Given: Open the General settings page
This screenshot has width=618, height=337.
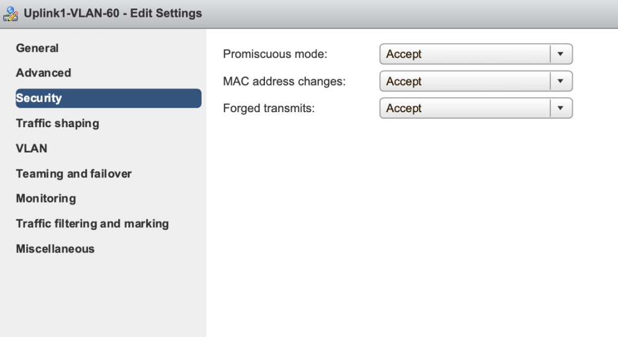Looking at the screenshot, I should 37,48.
